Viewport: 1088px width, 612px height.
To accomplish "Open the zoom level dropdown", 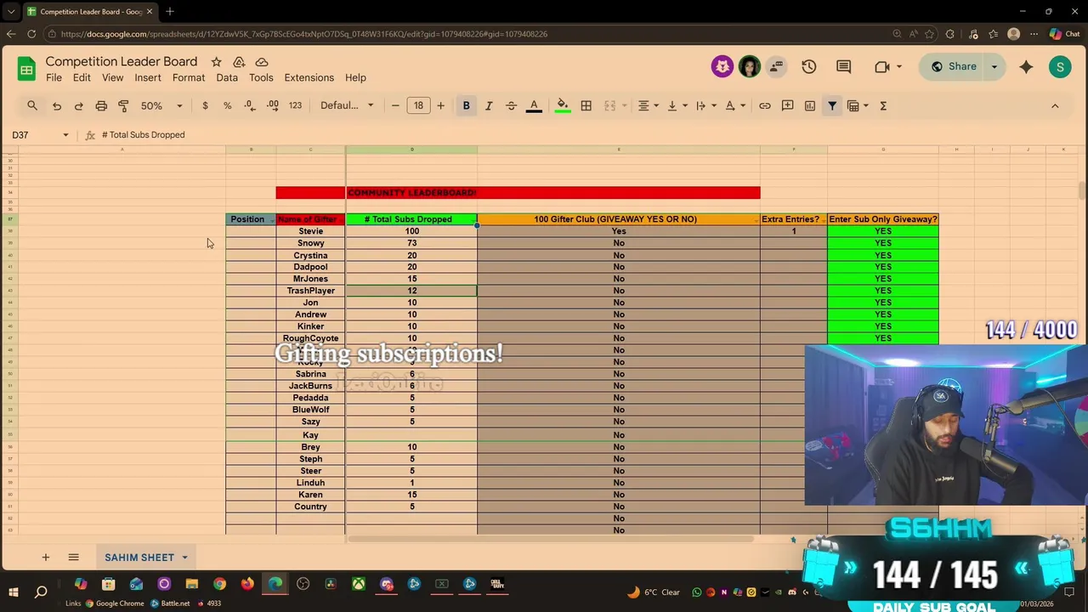I will (x=161, y=105).
